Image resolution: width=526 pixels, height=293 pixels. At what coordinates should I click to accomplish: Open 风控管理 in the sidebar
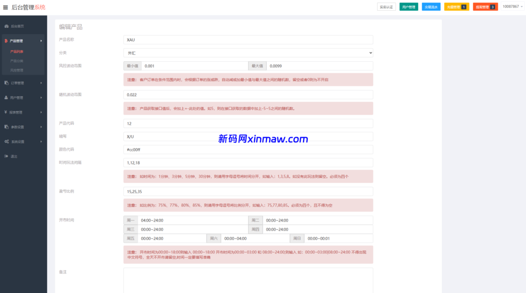coord(17,70)
